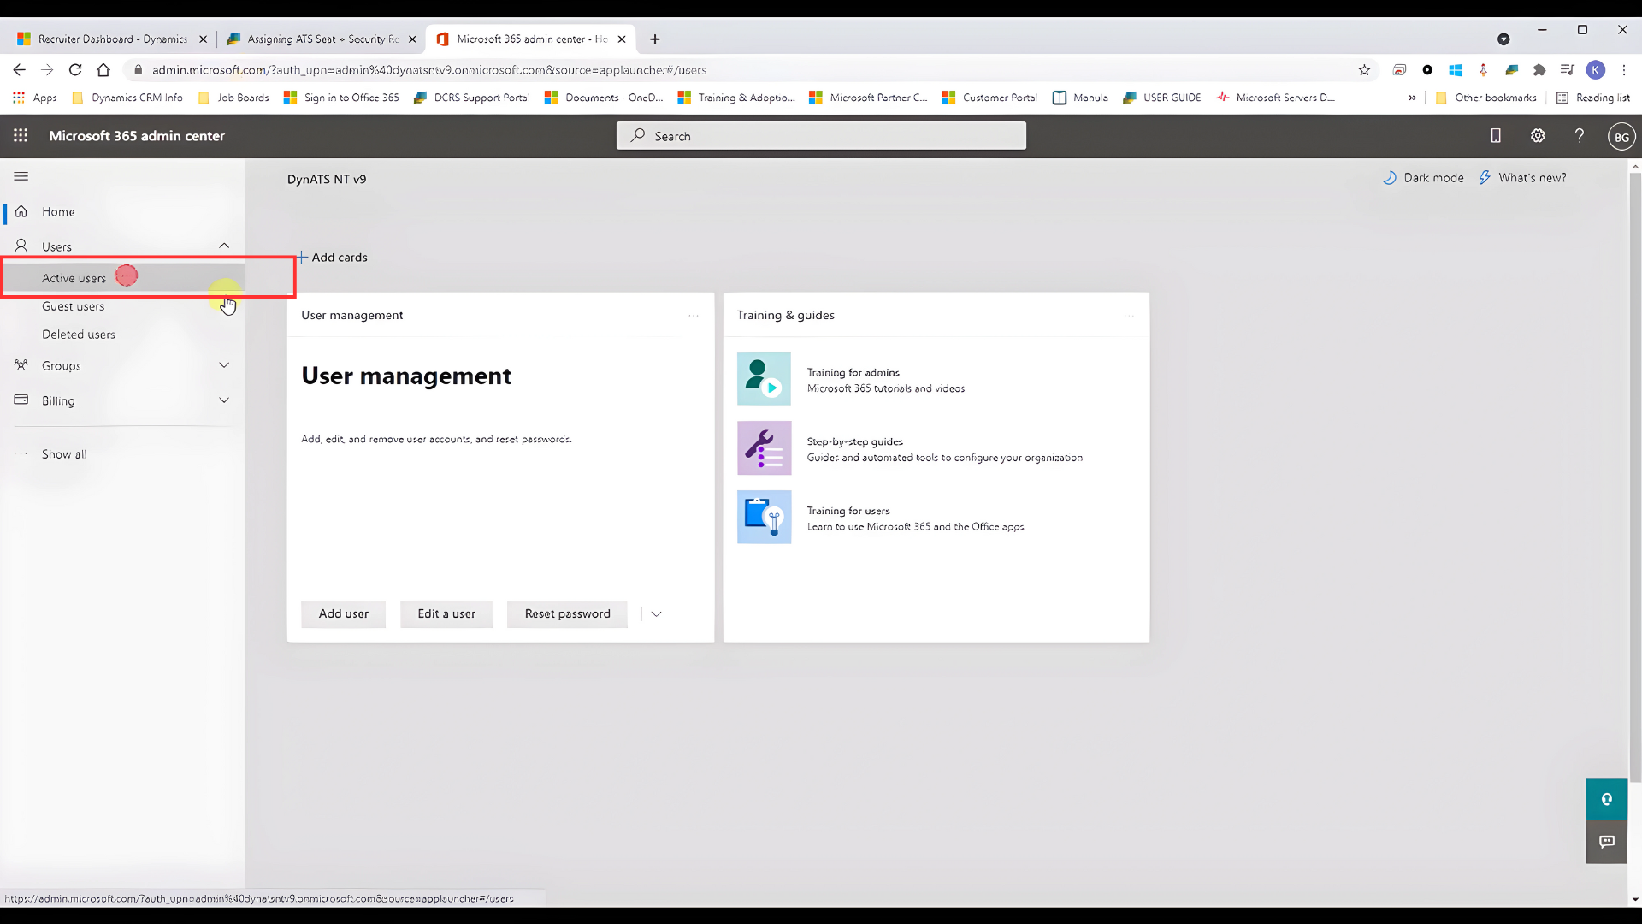Image resolution: width=1642 pixels, height=924 pixels.
Task: Expand the Groups section chevron
Action: pos(224,365)
